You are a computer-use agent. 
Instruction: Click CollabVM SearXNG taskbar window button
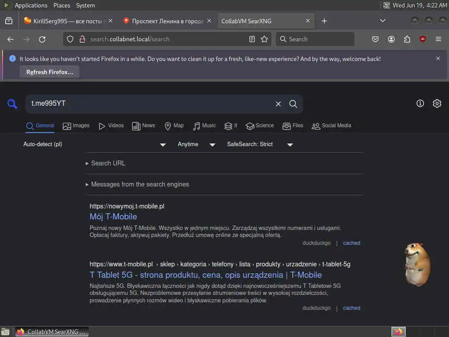52,332
